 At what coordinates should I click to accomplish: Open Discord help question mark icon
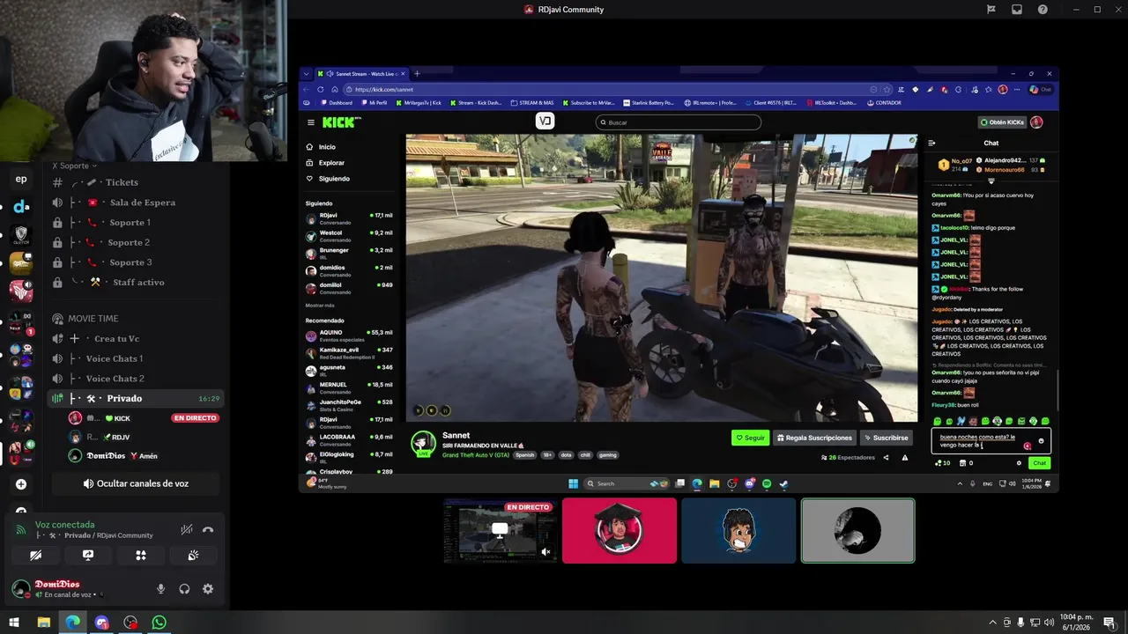tap(1043, 9)
